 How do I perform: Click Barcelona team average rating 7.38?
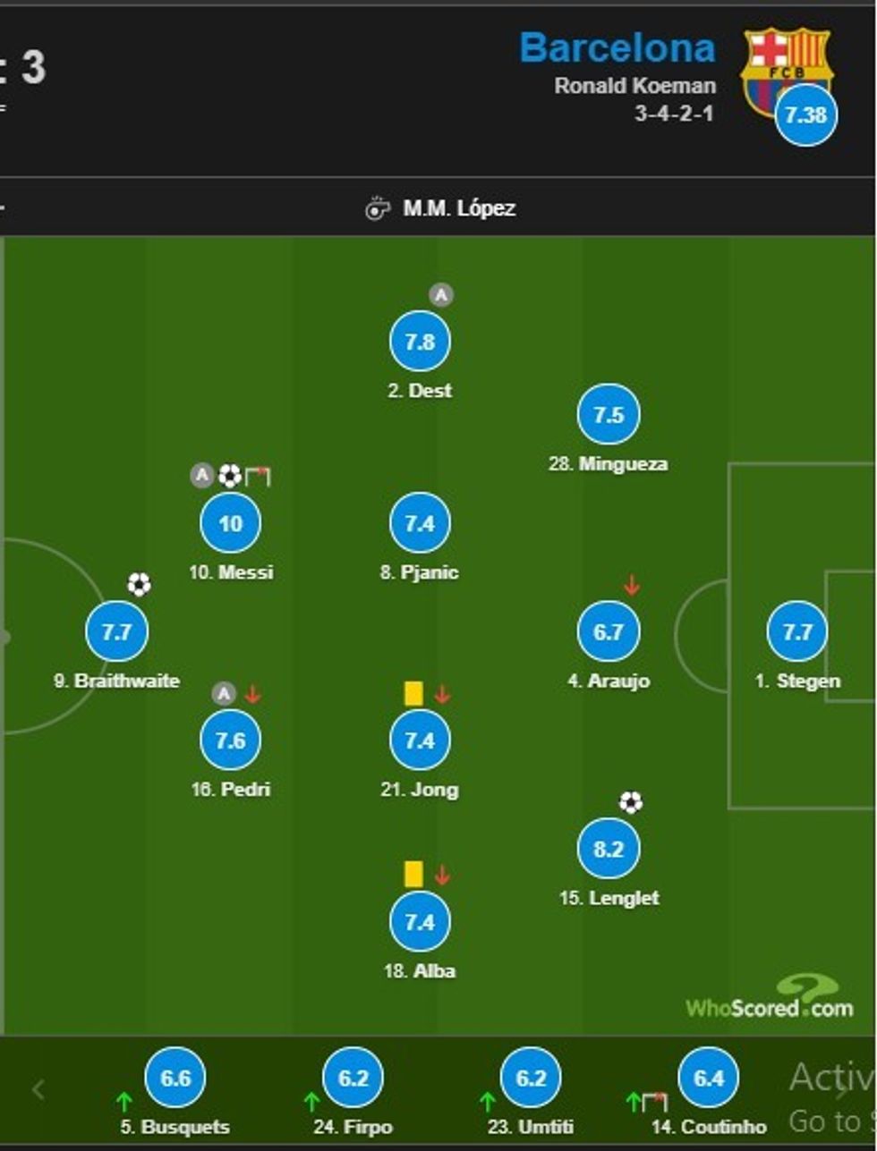click(x=805, y=115)
